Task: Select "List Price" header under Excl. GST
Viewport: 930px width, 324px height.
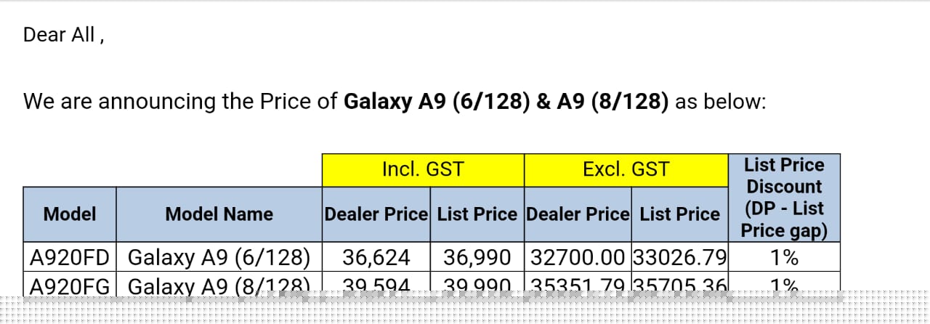Action: click(679, 214)
